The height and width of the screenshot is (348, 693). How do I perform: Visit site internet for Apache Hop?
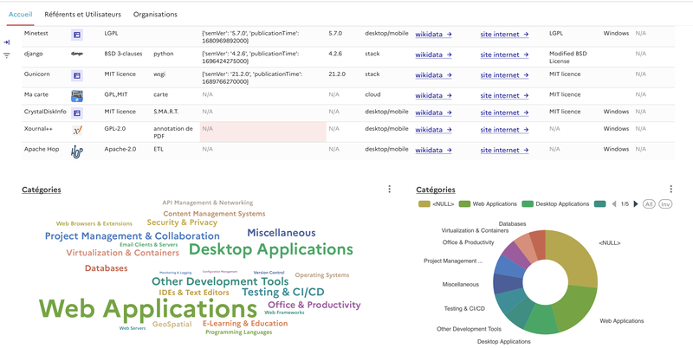pos(504,150)
